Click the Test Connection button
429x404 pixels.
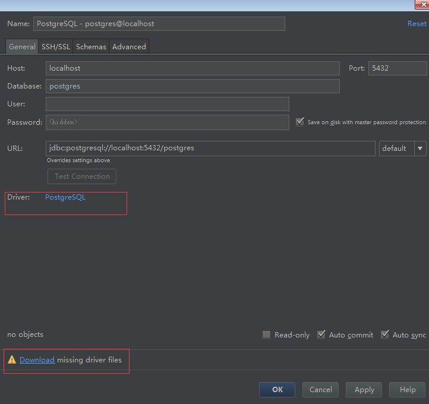(x=82, y=176)
